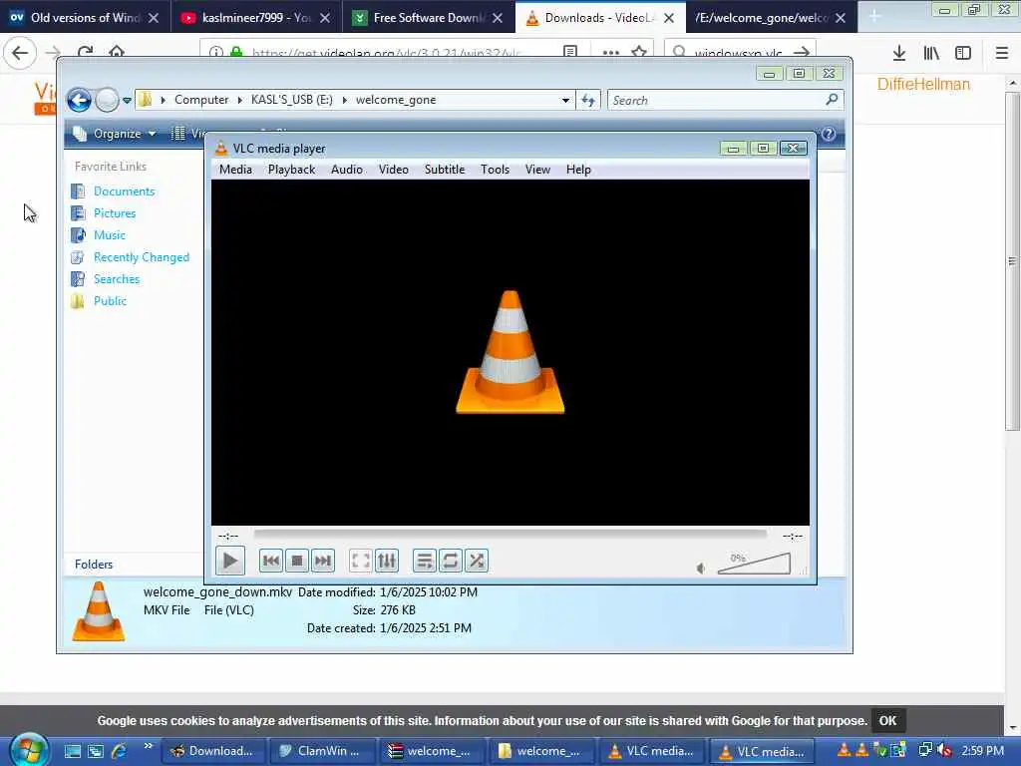Open the VLC View menu
The width and height of the screenshot is (1021, 766).
[x=537, y=170]
